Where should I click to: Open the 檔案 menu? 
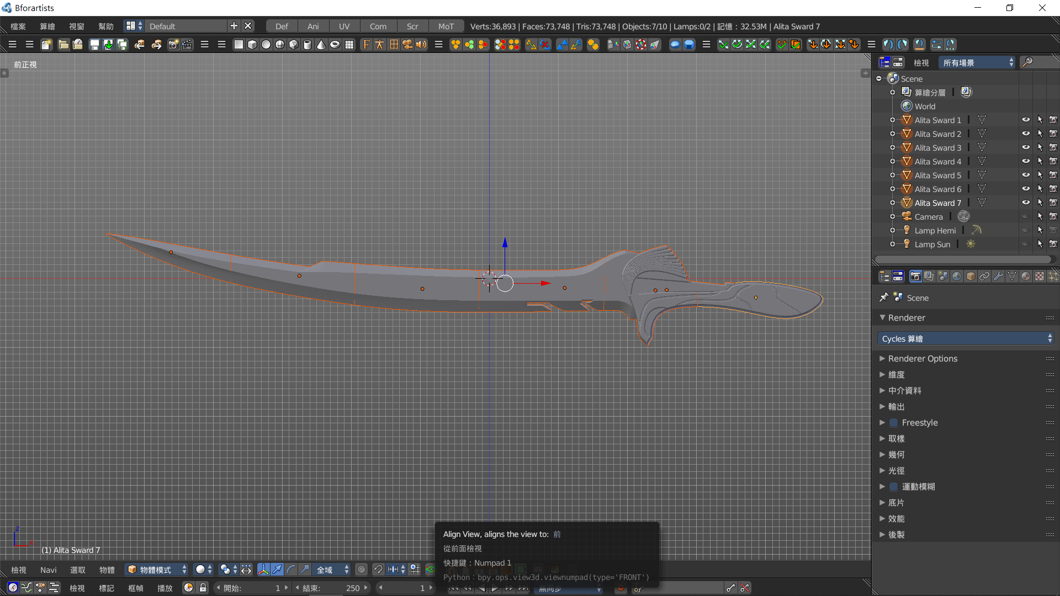[x=18, y=26]
